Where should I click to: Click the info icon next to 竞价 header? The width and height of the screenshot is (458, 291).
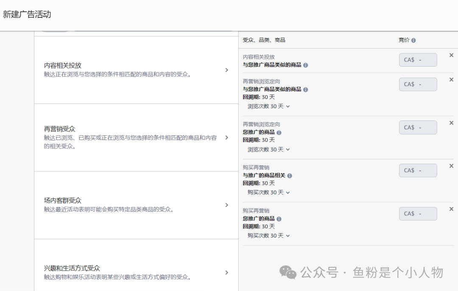coord(413,40)
